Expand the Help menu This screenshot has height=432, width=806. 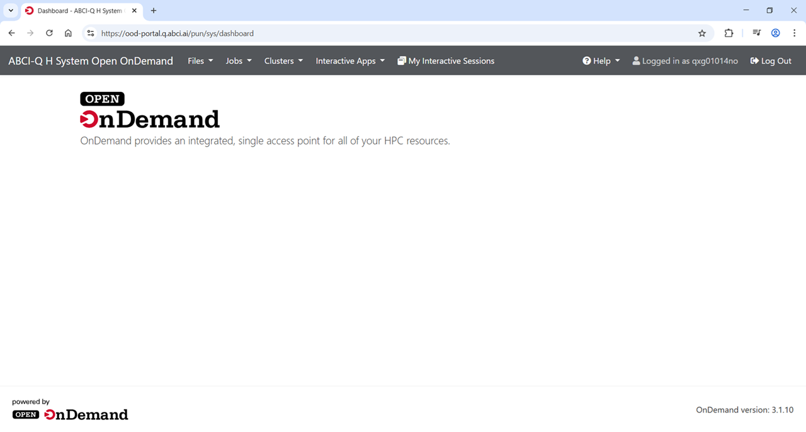601,61
